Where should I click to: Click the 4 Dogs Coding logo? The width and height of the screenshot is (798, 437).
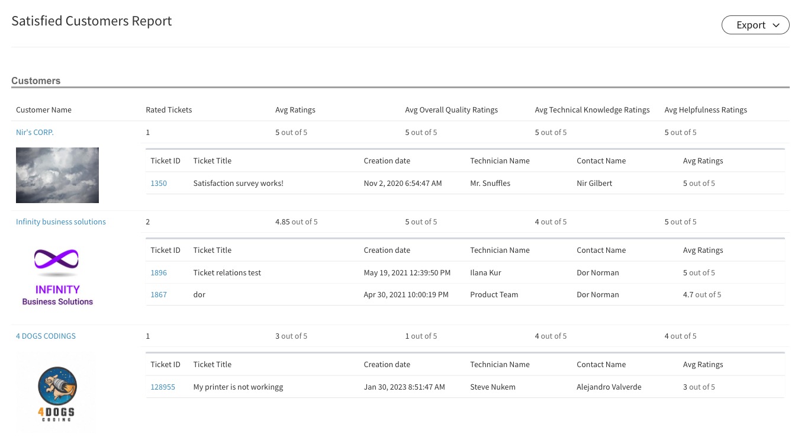coord(57,394)
